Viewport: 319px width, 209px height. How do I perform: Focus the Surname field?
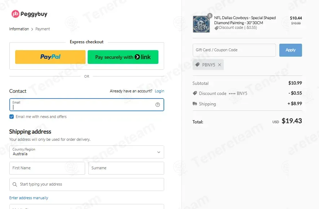point(126,168)
